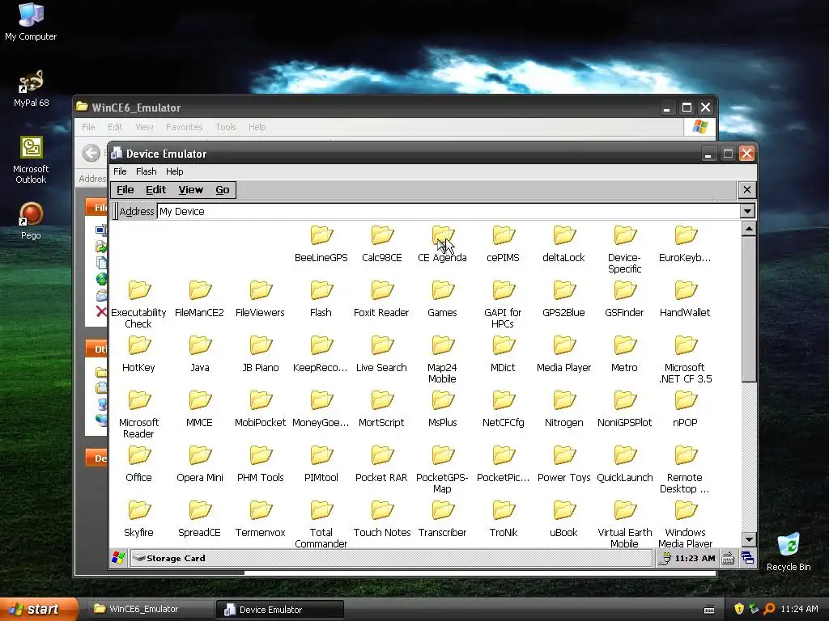Viewport: 829px width, 621px height.
Task: Open Favorites menu in WinCE6_Emulator window
Action: (184, 127)
